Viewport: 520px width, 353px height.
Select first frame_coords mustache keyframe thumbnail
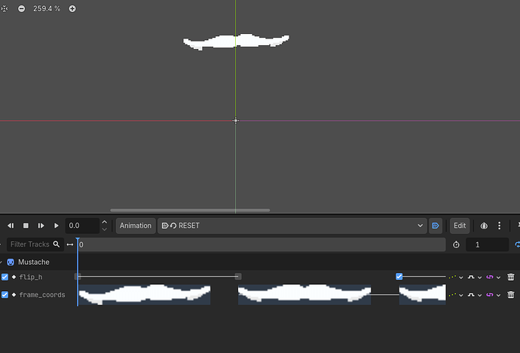144,294
